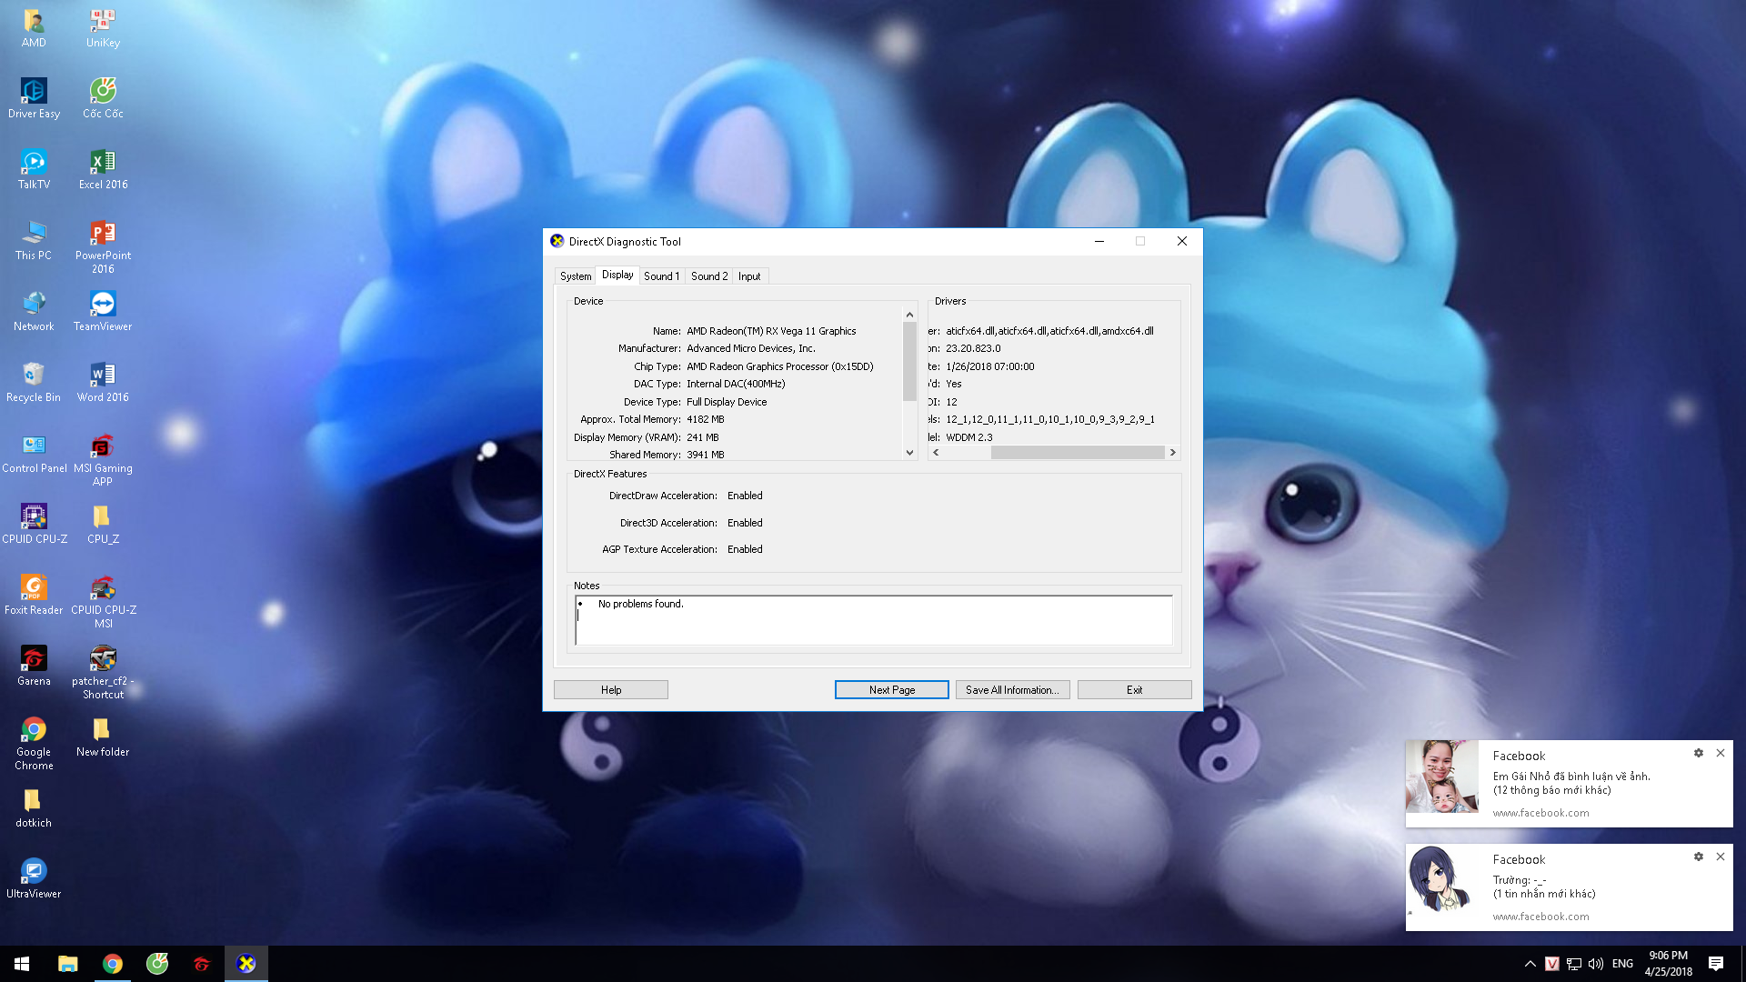This screenshot has height=982, width=1746.
Task: Open CPUID CPU-Z MSI shortcut
Action: (103, 601)
